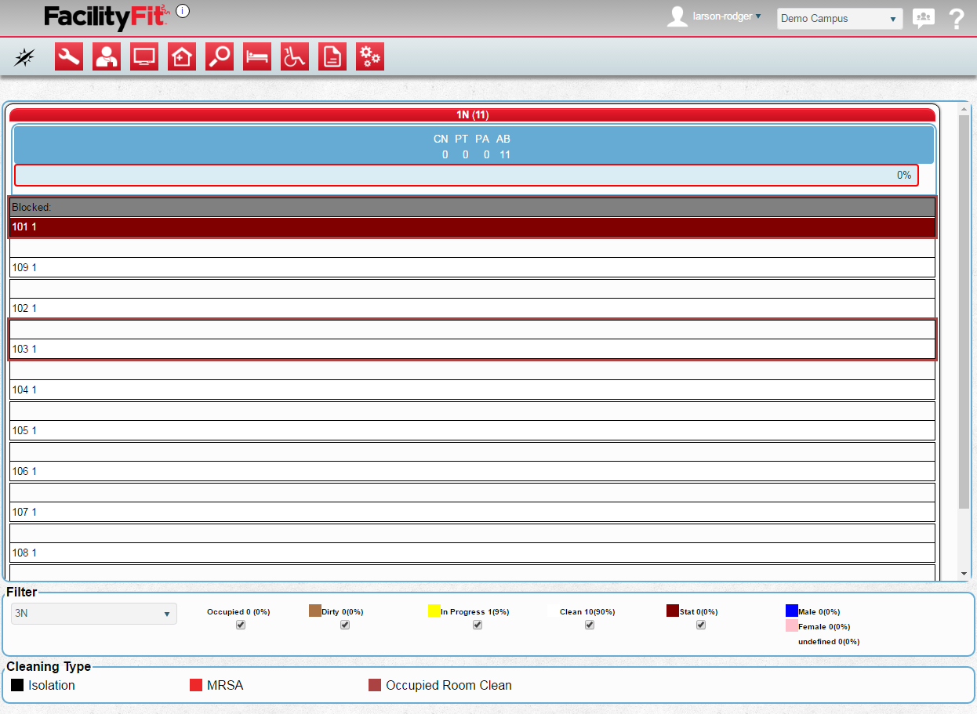Open the wheelchair transport icon
The width and height of the screenshot is (977, 714).
click(x=295, y=56)
